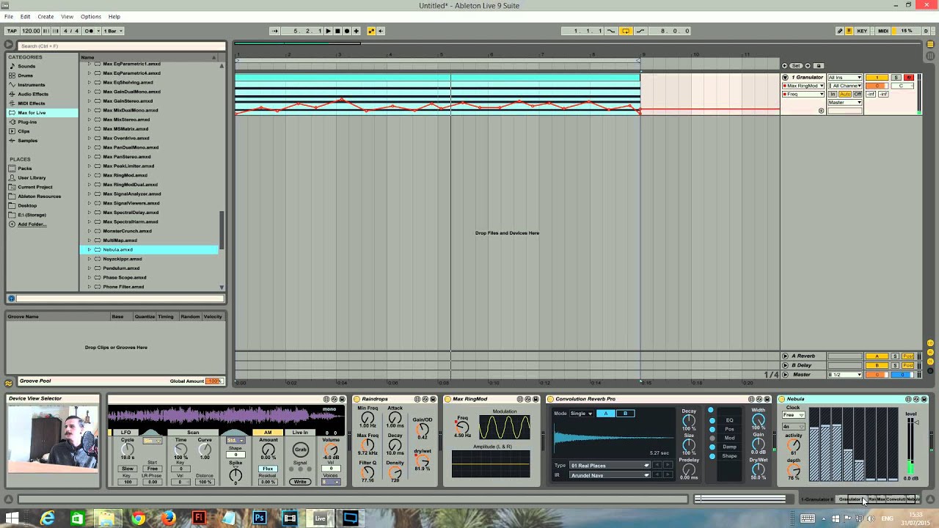Fold the 1 Granulator track

[x=785, y=77]
